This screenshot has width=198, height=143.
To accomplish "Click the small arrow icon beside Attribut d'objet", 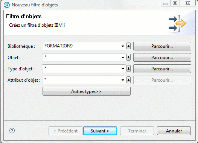I will coord(128,80).
